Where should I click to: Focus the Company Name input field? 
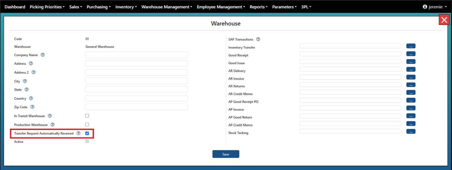click(x=137, y=55)
